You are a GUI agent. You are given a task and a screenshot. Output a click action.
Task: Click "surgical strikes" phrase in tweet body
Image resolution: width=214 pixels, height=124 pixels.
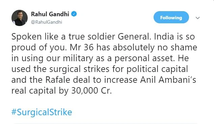click(x=79, y=69)
